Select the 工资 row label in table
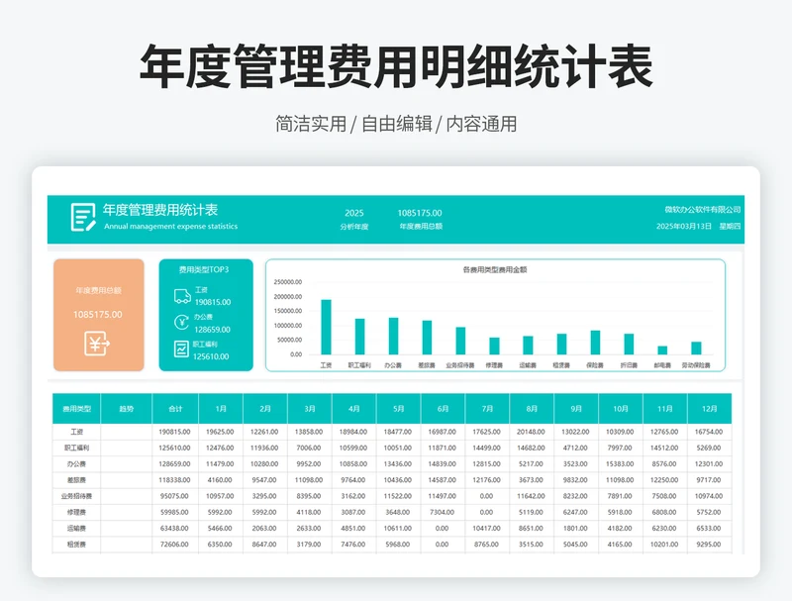The width and height of the screenshot is (792, 601). pos(77,432)
